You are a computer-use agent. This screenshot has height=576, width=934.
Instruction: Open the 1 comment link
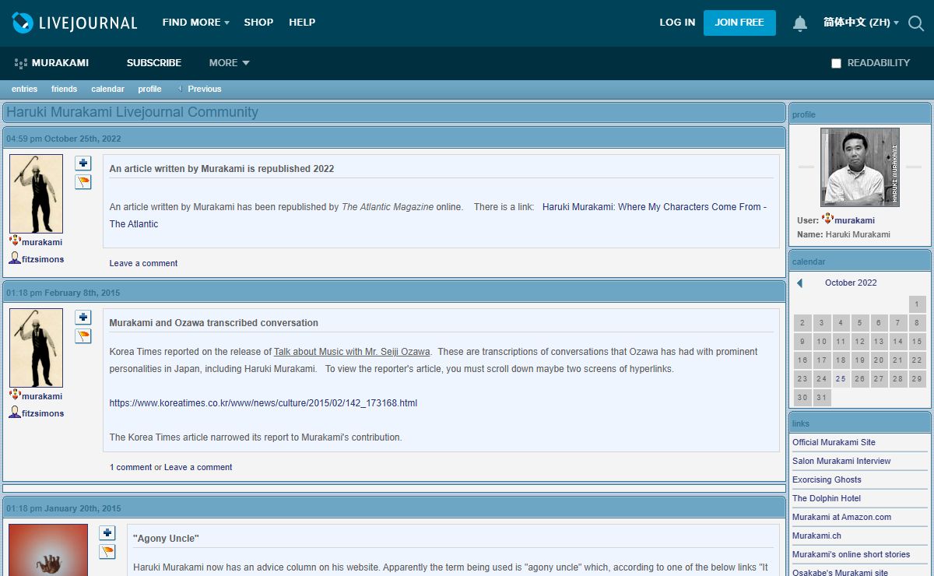tap(131, 467)
